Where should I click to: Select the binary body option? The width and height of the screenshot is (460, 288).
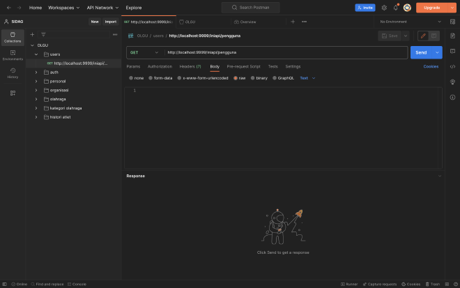pos(259,78)
